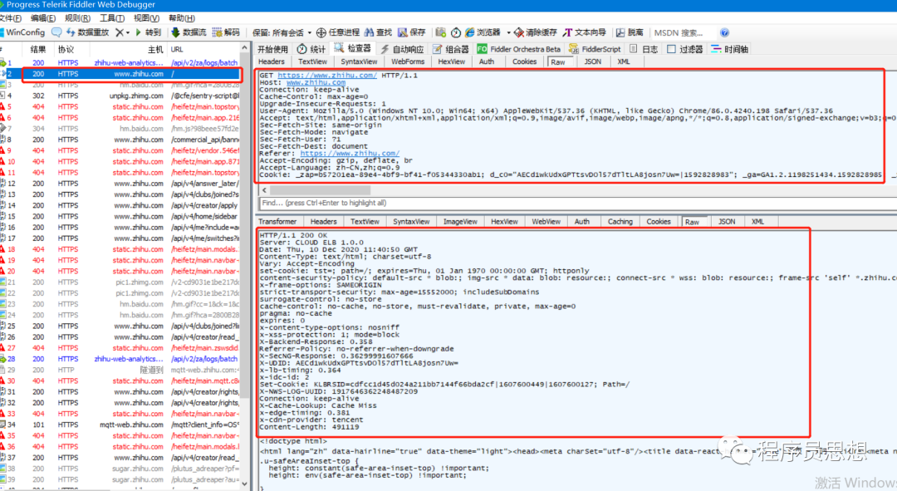897x491 pixels.
Task: Switch to the 开始使用 tab
Action: click(x=273, y=49)
